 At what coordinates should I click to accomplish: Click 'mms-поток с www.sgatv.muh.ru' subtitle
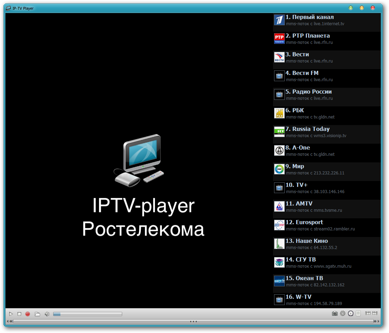319,266
